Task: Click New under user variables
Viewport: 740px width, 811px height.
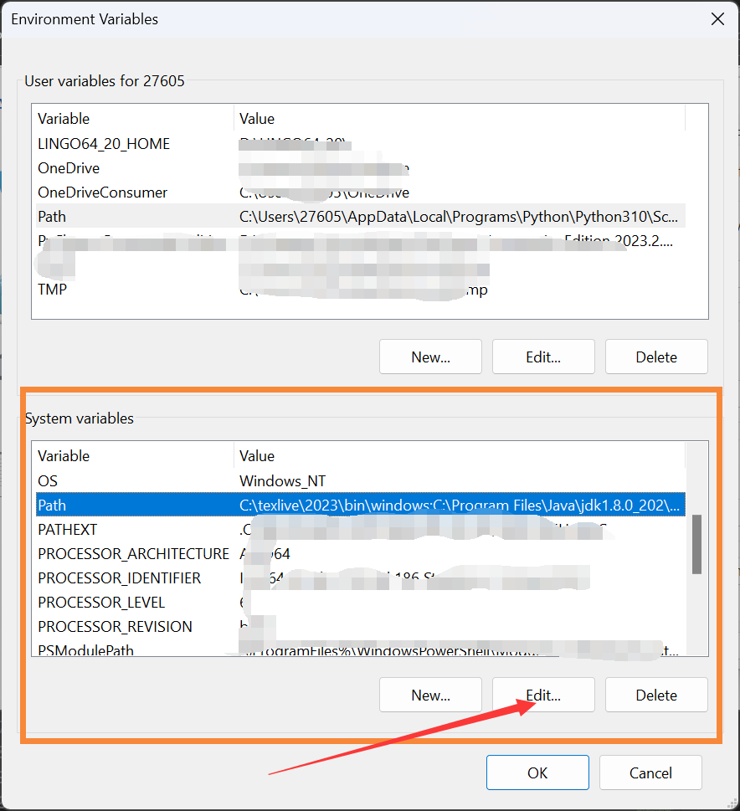Action: (x=430, y=357)
